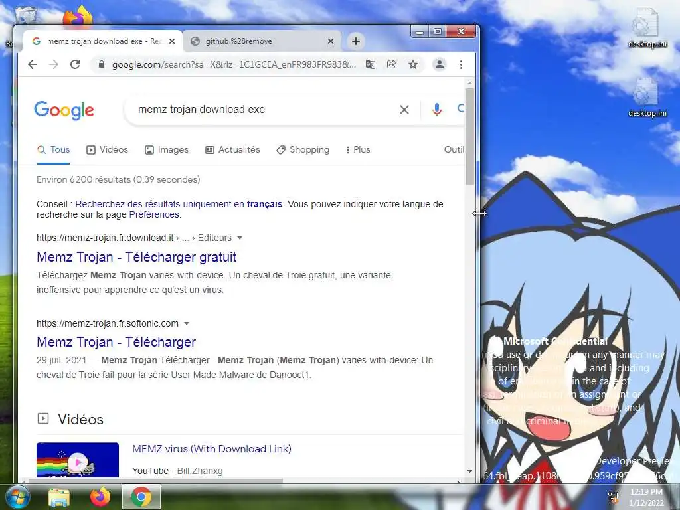The width and height of the screenshot is (680, 510).
Task: Select Chrome in the taskbar
Action: point(141,497)
